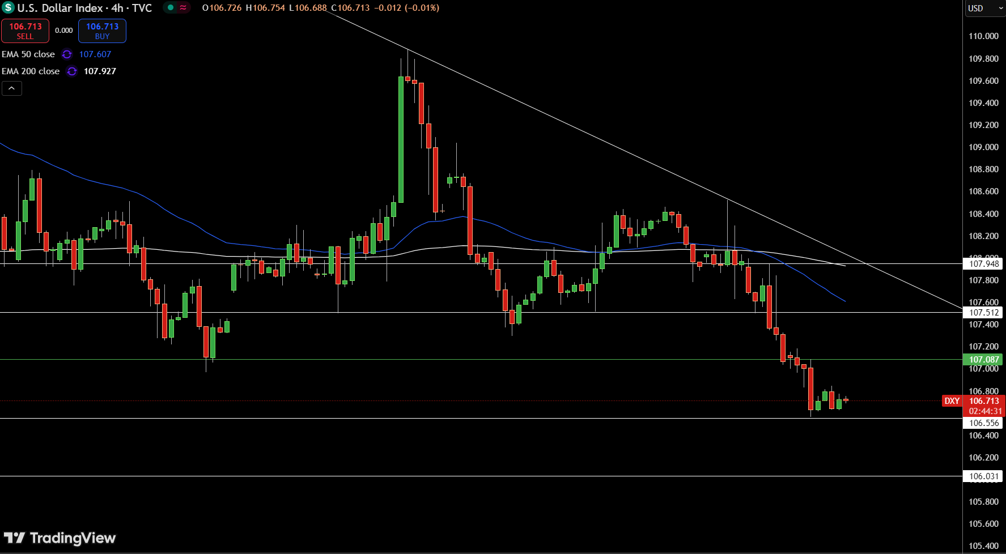The height and width of the screenshot is (554, 1006).
Task: Click the High value H106.754
Action: pos(265,8)
